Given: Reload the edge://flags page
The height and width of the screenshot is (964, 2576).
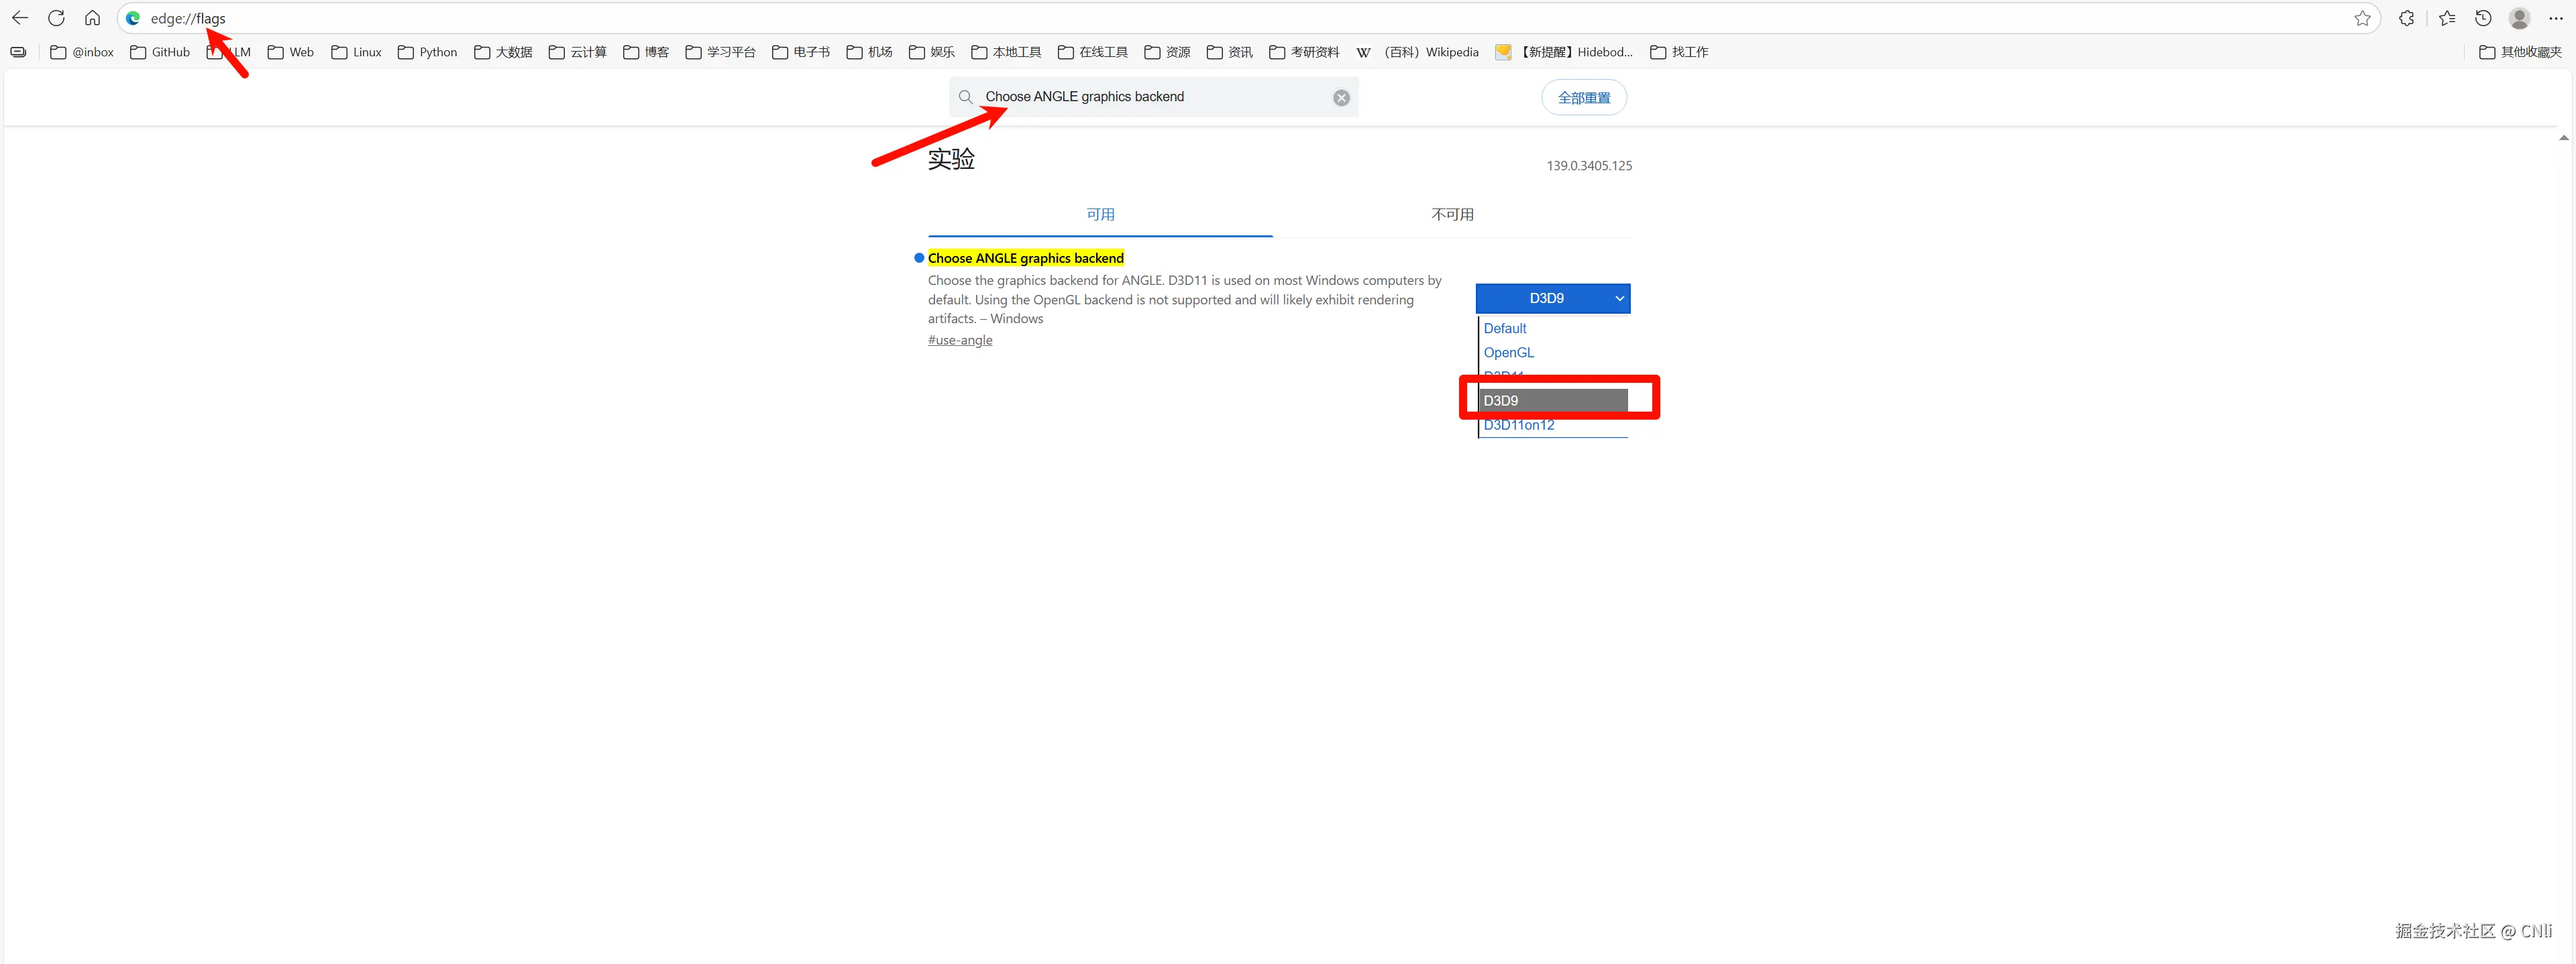Looking at the screenshot, I should pyautogui.click(x=56, y=18).
